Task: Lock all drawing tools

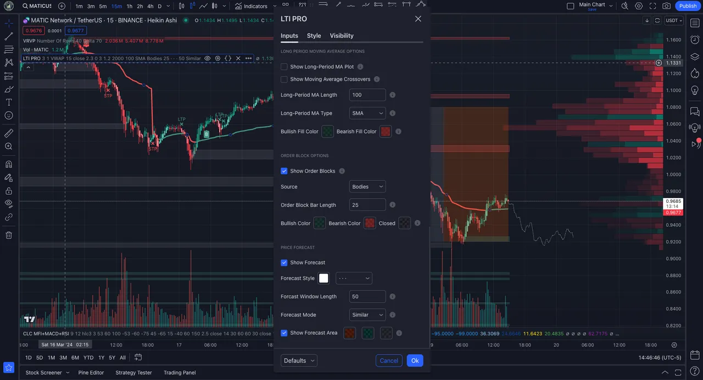Action: point(9,190)
